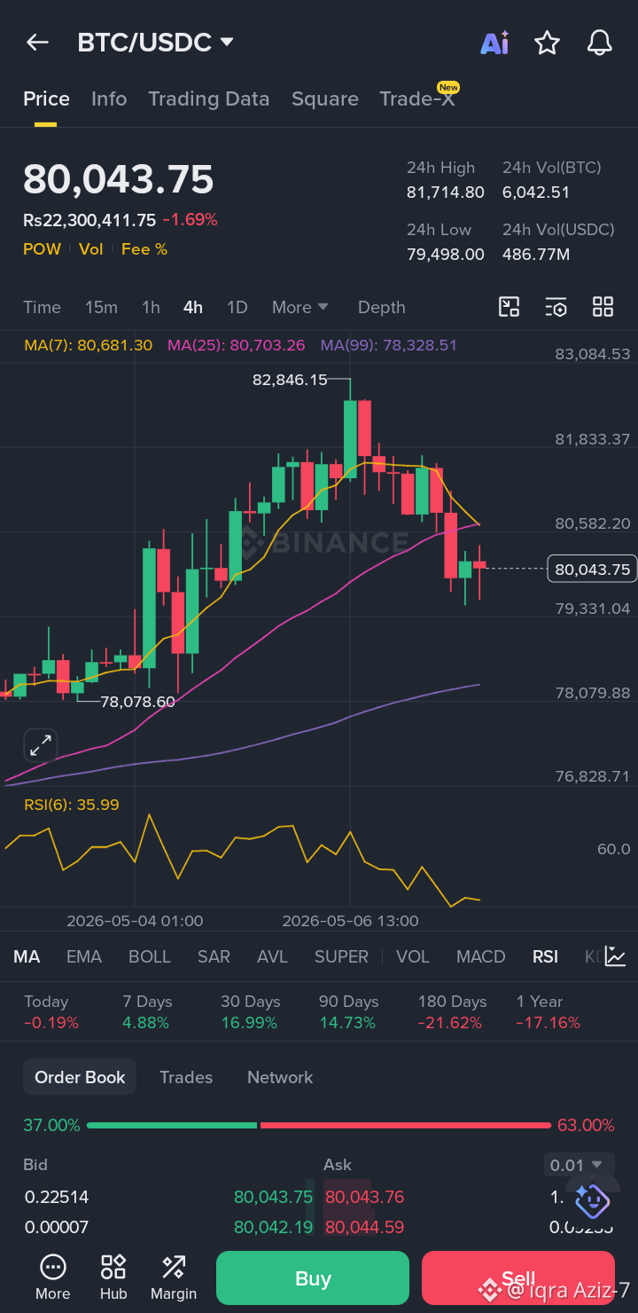Tap the MA(99): 78,328.51 label
Screen dimensions: 638x1313
pos(389,345)
